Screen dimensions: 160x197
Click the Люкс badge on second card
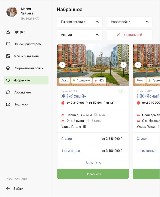(140, 80)
